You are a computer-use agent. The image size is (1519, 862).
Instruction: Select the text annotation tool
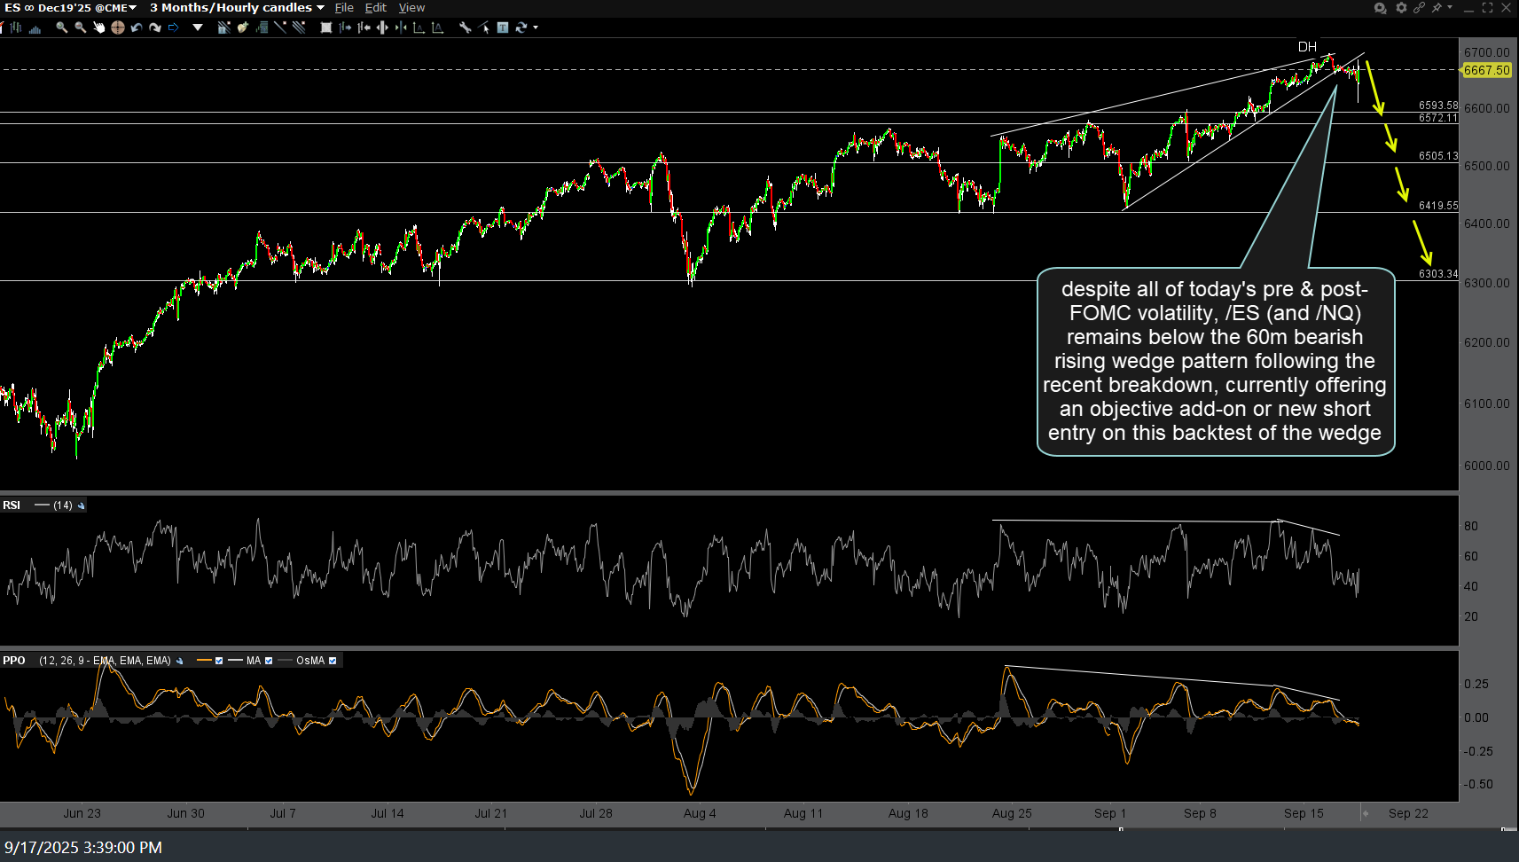point(503,27)
